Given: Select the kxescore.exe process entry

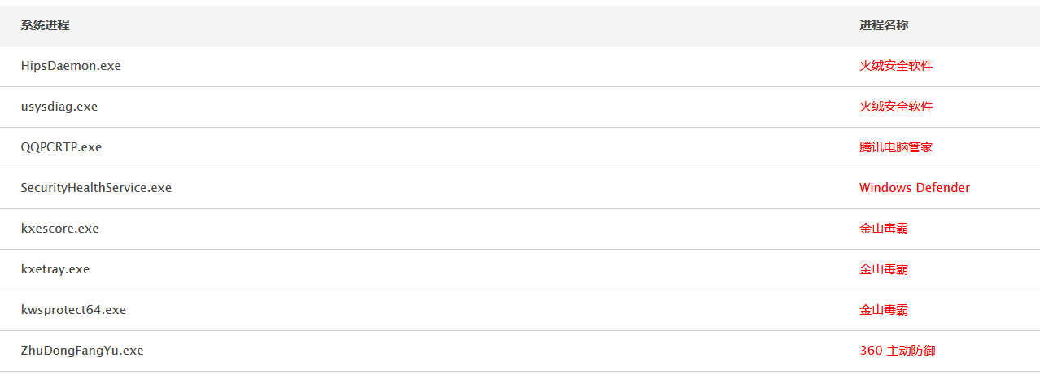Looking at the screenshot, I should click(60, 229).
